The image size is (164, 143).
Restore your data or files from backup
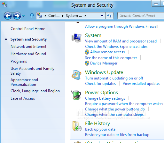[117, 135]
